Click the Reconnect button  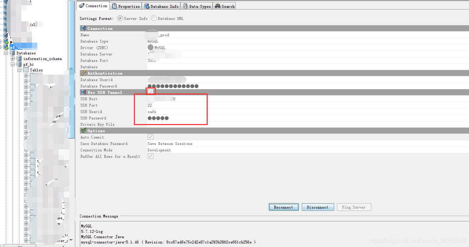tap(284, 207)
